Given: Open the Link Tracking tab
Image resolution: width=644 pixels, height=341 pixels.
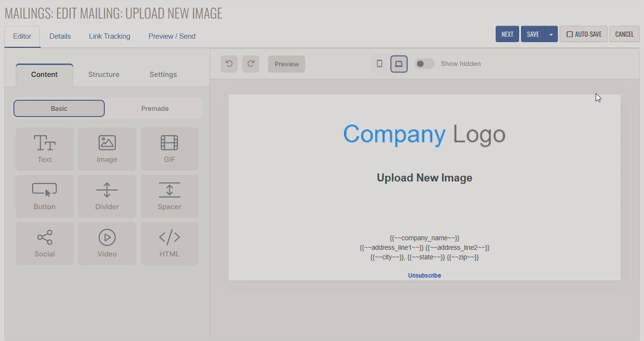Looking at the screenshot, I should tap(110, 36).
